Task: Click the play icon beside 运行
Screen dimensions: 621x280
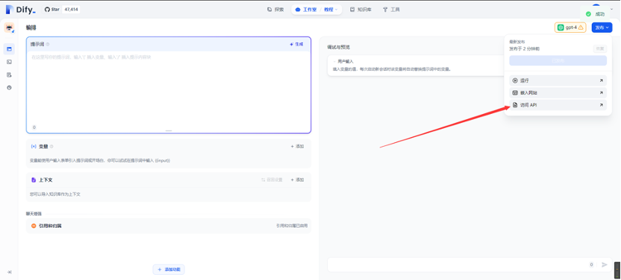Action: click(x=515, y=80)
